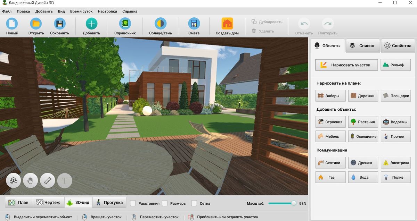
Task: Select the ruler measure tool in viewport
Action: (x=48, y=181)
